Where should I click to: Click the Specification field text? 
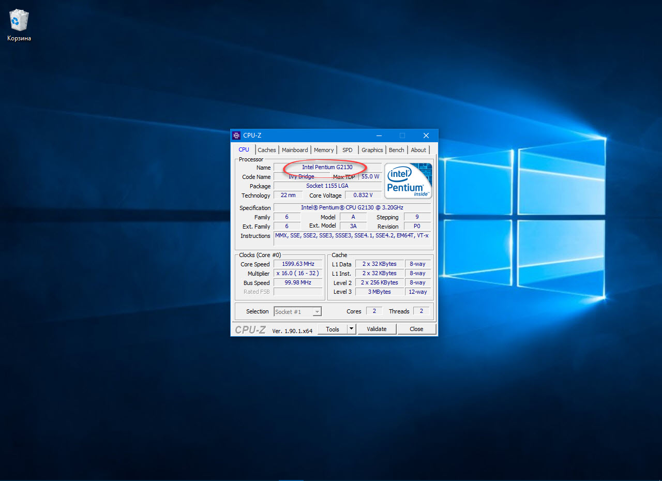[x=352, y=207]
